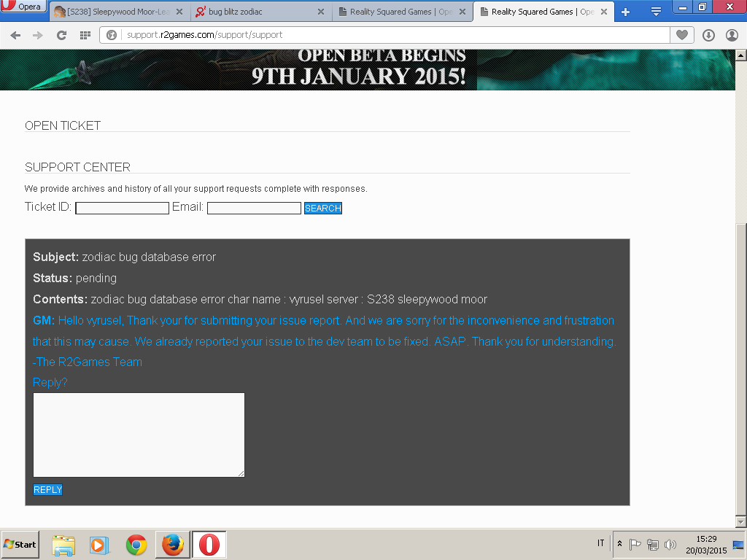The width and height of the screenshot is (747, 560).
Task: Click inside the reply text area
Action: pos(139,435)
